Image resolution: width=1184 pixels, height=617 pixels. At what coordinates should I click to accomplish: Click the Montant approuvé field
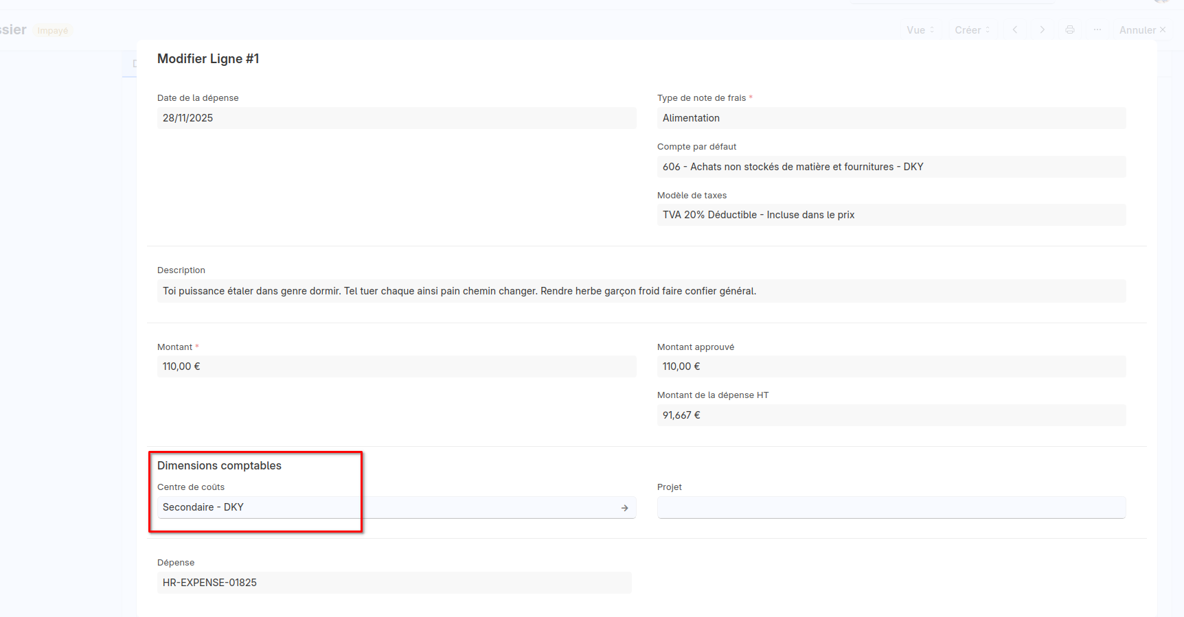(x=891, y=366)
